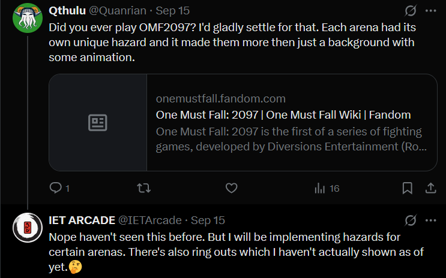Click the reply icon on Qthulu's tweet

coord(56,188)
